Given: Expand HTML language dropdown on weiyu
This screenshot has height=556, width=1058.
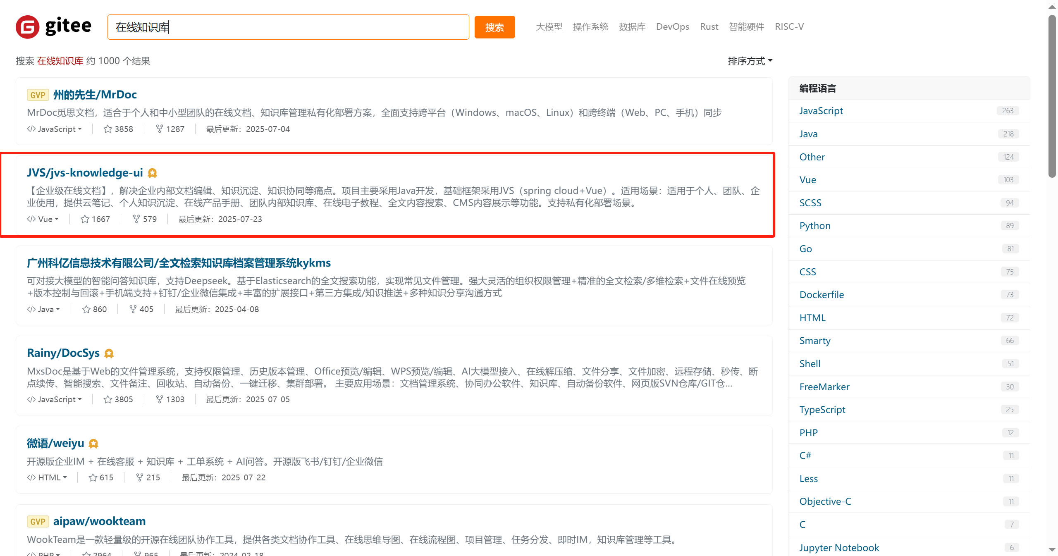Looking at the screenshot, I should point(47,477).
